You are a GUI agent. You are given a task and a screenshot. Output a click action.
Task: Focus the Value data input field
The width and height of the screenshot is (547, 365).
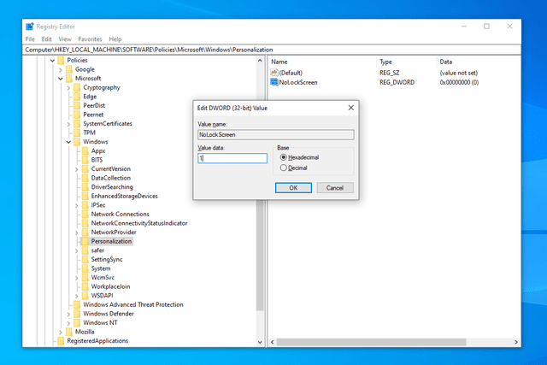[232, 158]
